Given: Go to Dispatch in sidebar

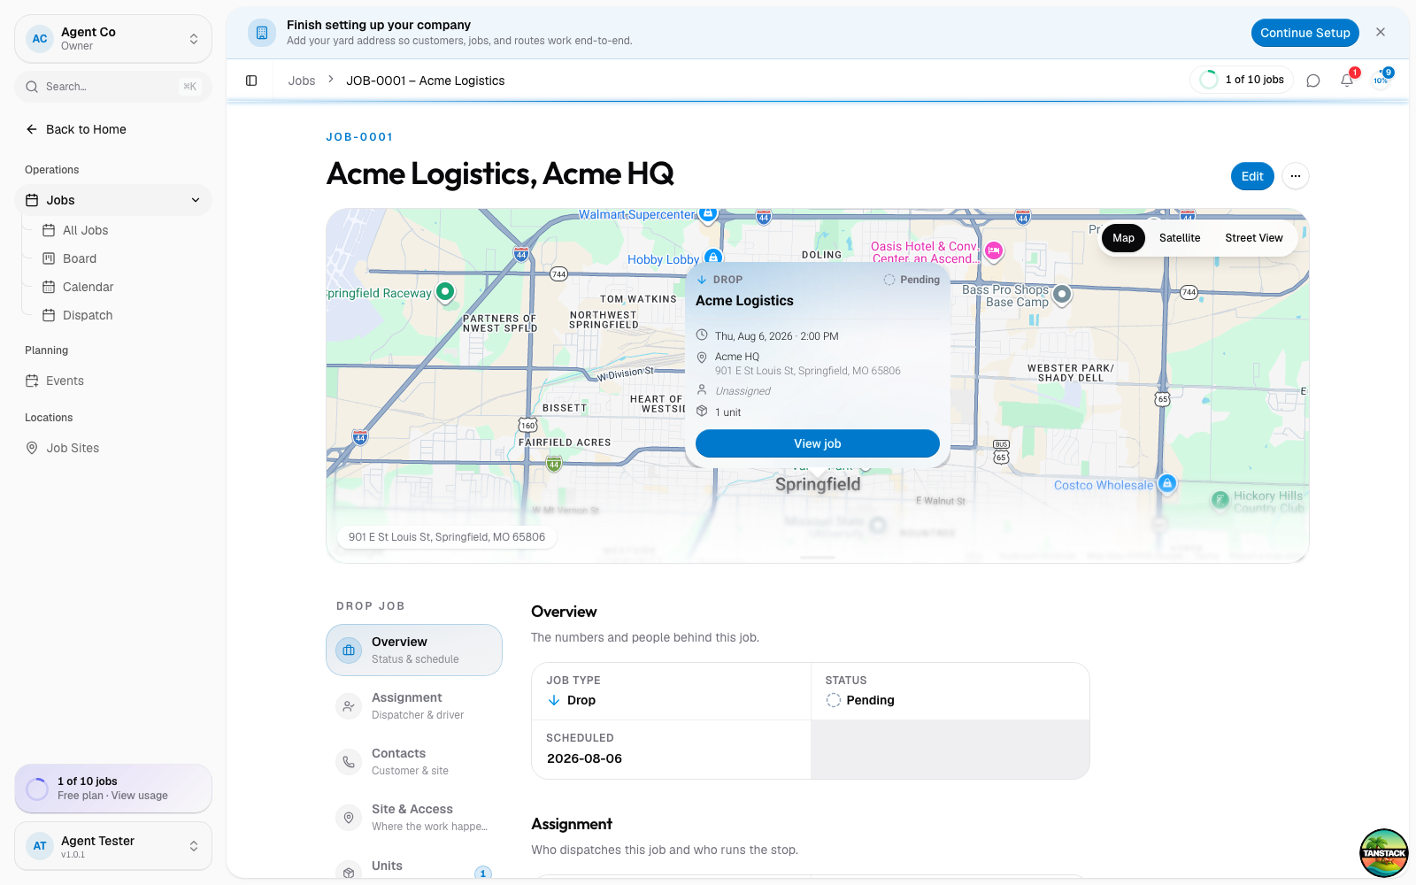Looking at the screenshot, I should point(88,315).
